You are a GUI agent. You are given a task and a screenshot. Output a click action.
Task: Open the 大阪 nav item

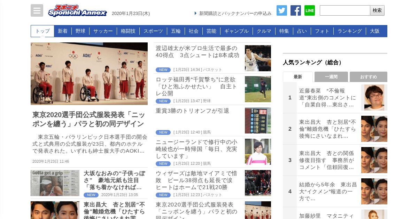pos(375,31)
